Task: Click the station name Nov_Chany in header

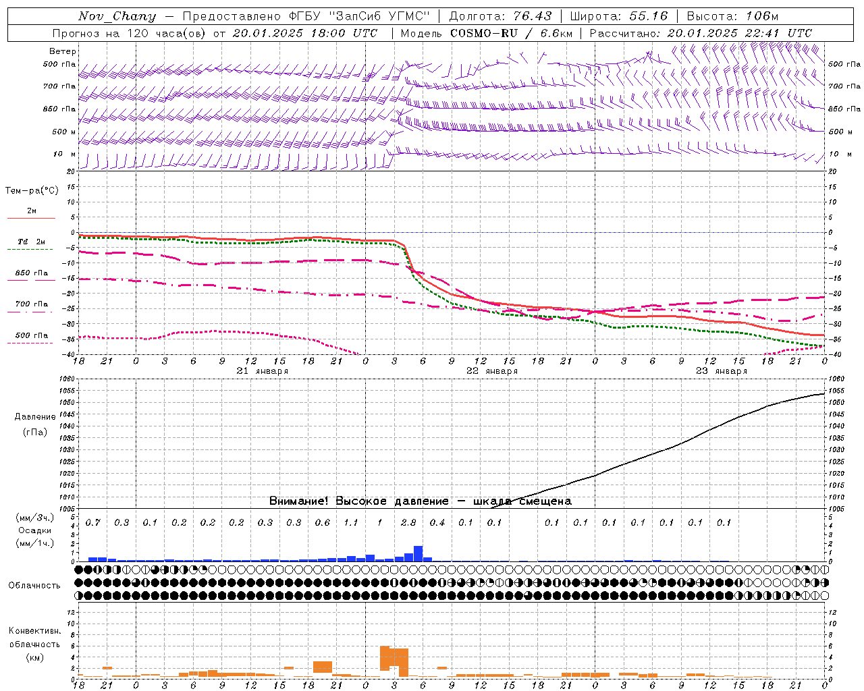Action: [117, 16]
